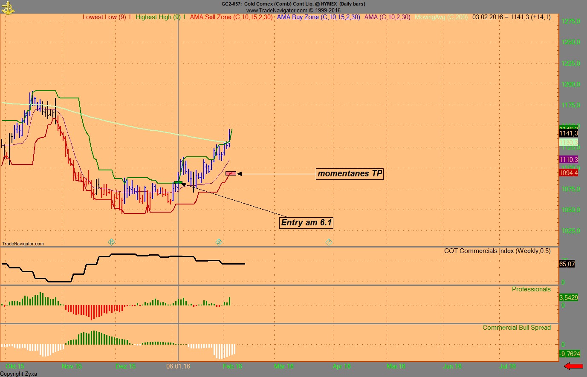This screenshot has height=377, width=587.
Task: Collapse the Professionals panel header
Action: pyautogui.click(x=531, y=289)
